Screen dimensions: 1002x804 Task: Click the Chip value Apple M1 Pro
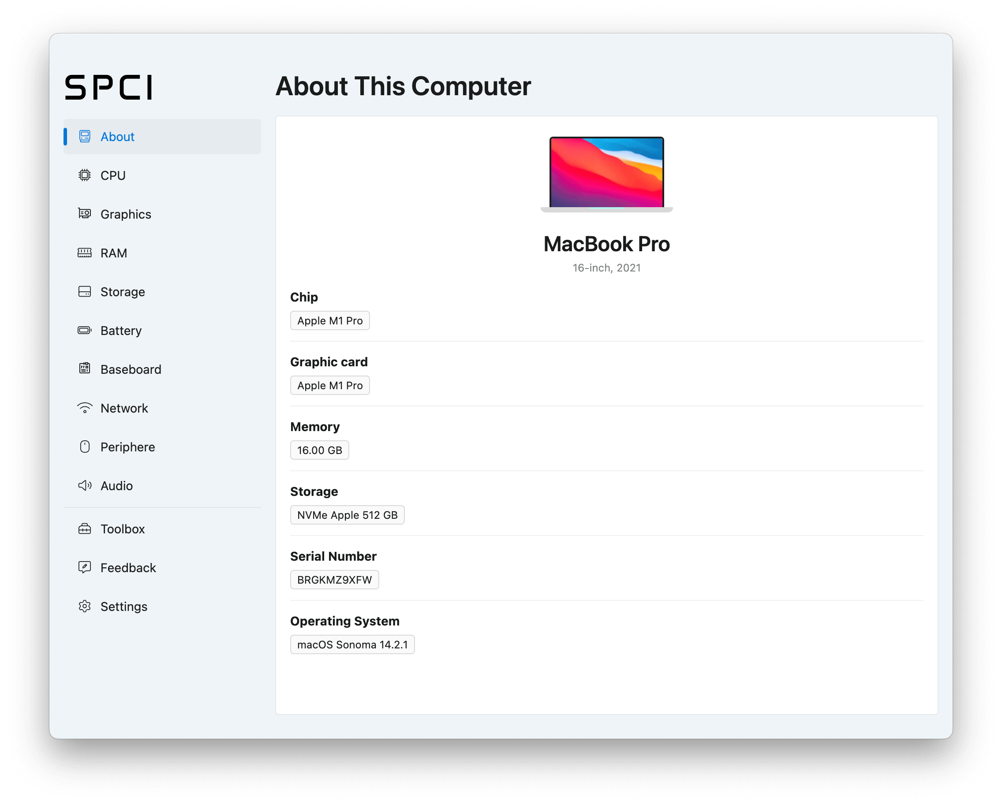(330, 320)
